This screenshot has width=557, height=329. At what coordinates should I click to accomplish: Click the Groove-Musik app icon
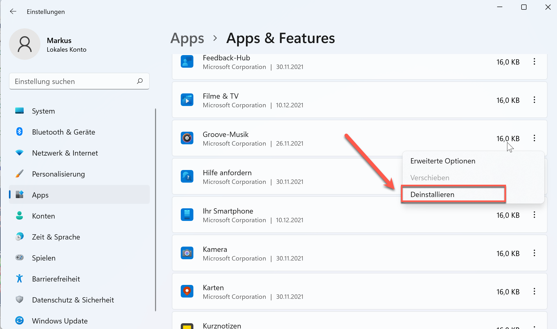(x=187, y=138)
